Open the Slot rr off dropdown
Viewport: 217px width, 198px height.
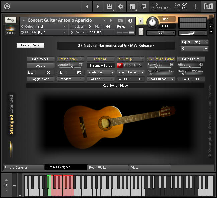101,79
